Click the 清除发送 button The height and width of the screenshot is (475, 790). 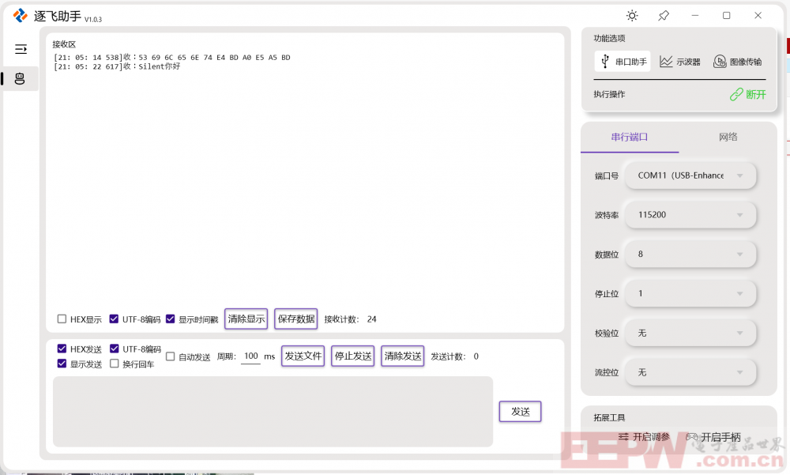point(403,356)
